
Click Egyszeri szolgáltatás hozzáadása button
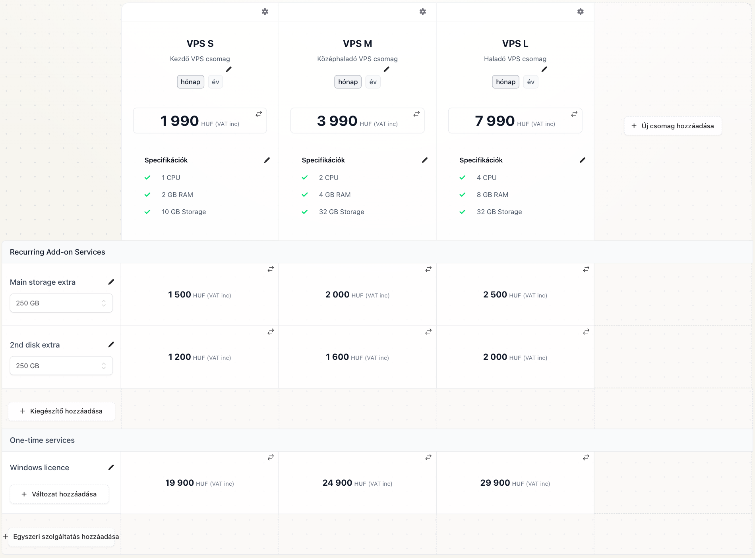(62, 537)
